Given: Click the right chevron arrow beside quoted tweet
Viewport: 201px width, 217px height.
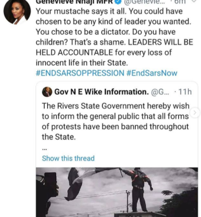Looking at the screenshot, I should 195,113.
